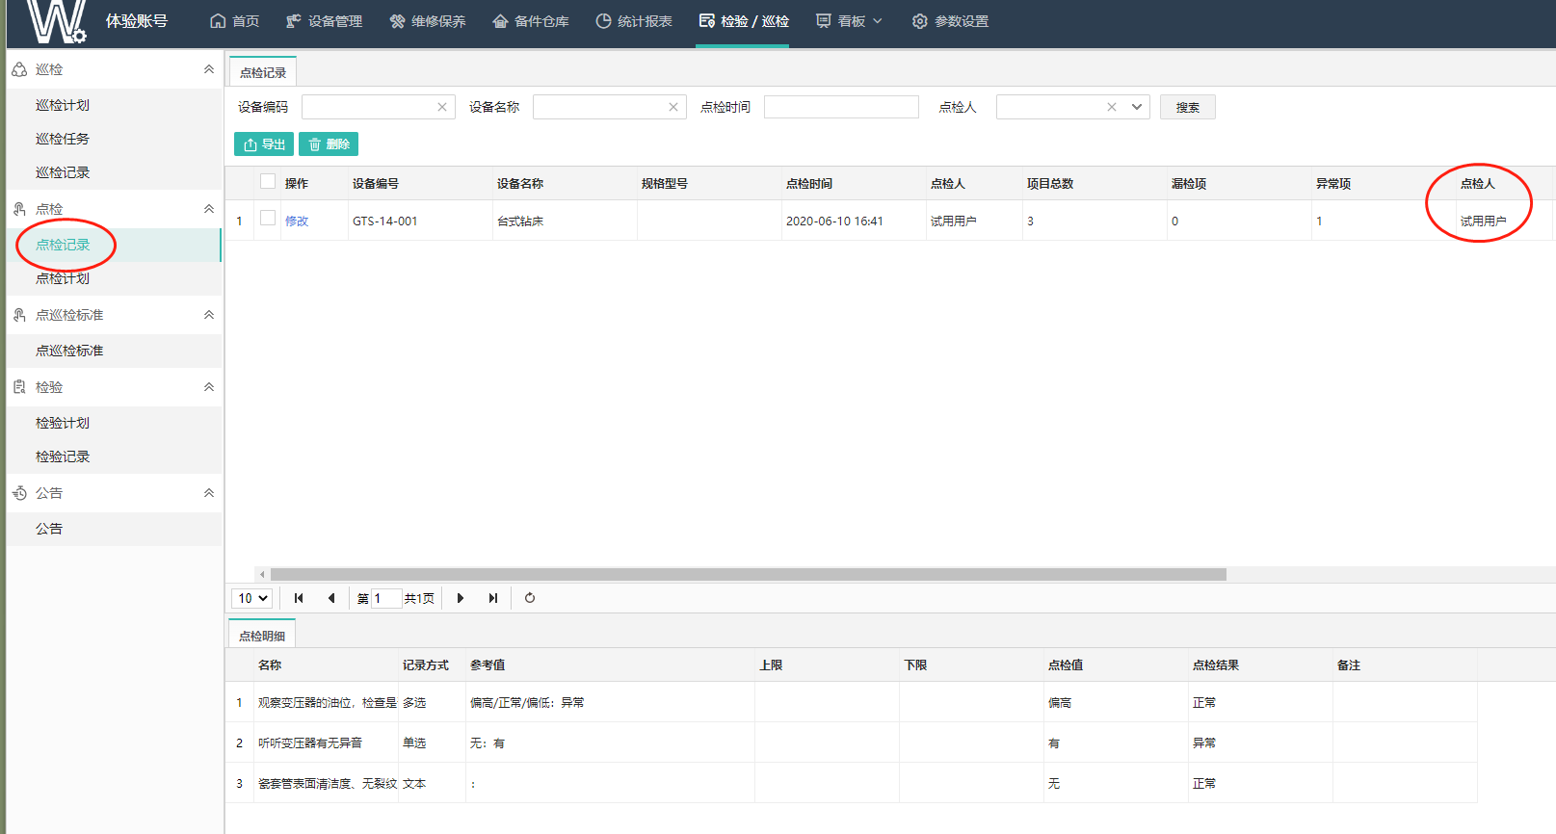Go to next page
The image size is (1556, 834).
[461, 598]
